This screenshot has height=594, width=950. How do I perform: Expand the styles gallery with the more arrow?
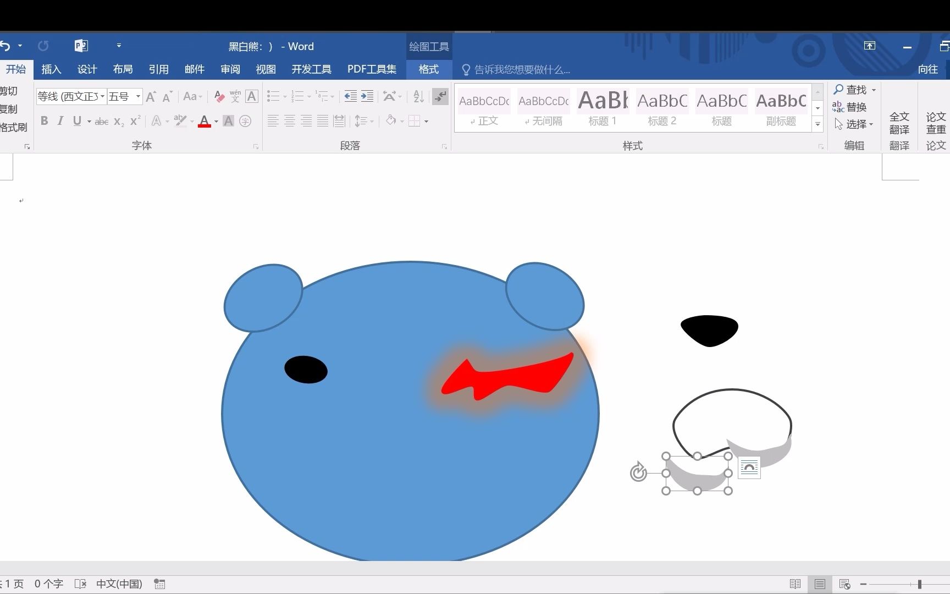[x=818, y=124]
